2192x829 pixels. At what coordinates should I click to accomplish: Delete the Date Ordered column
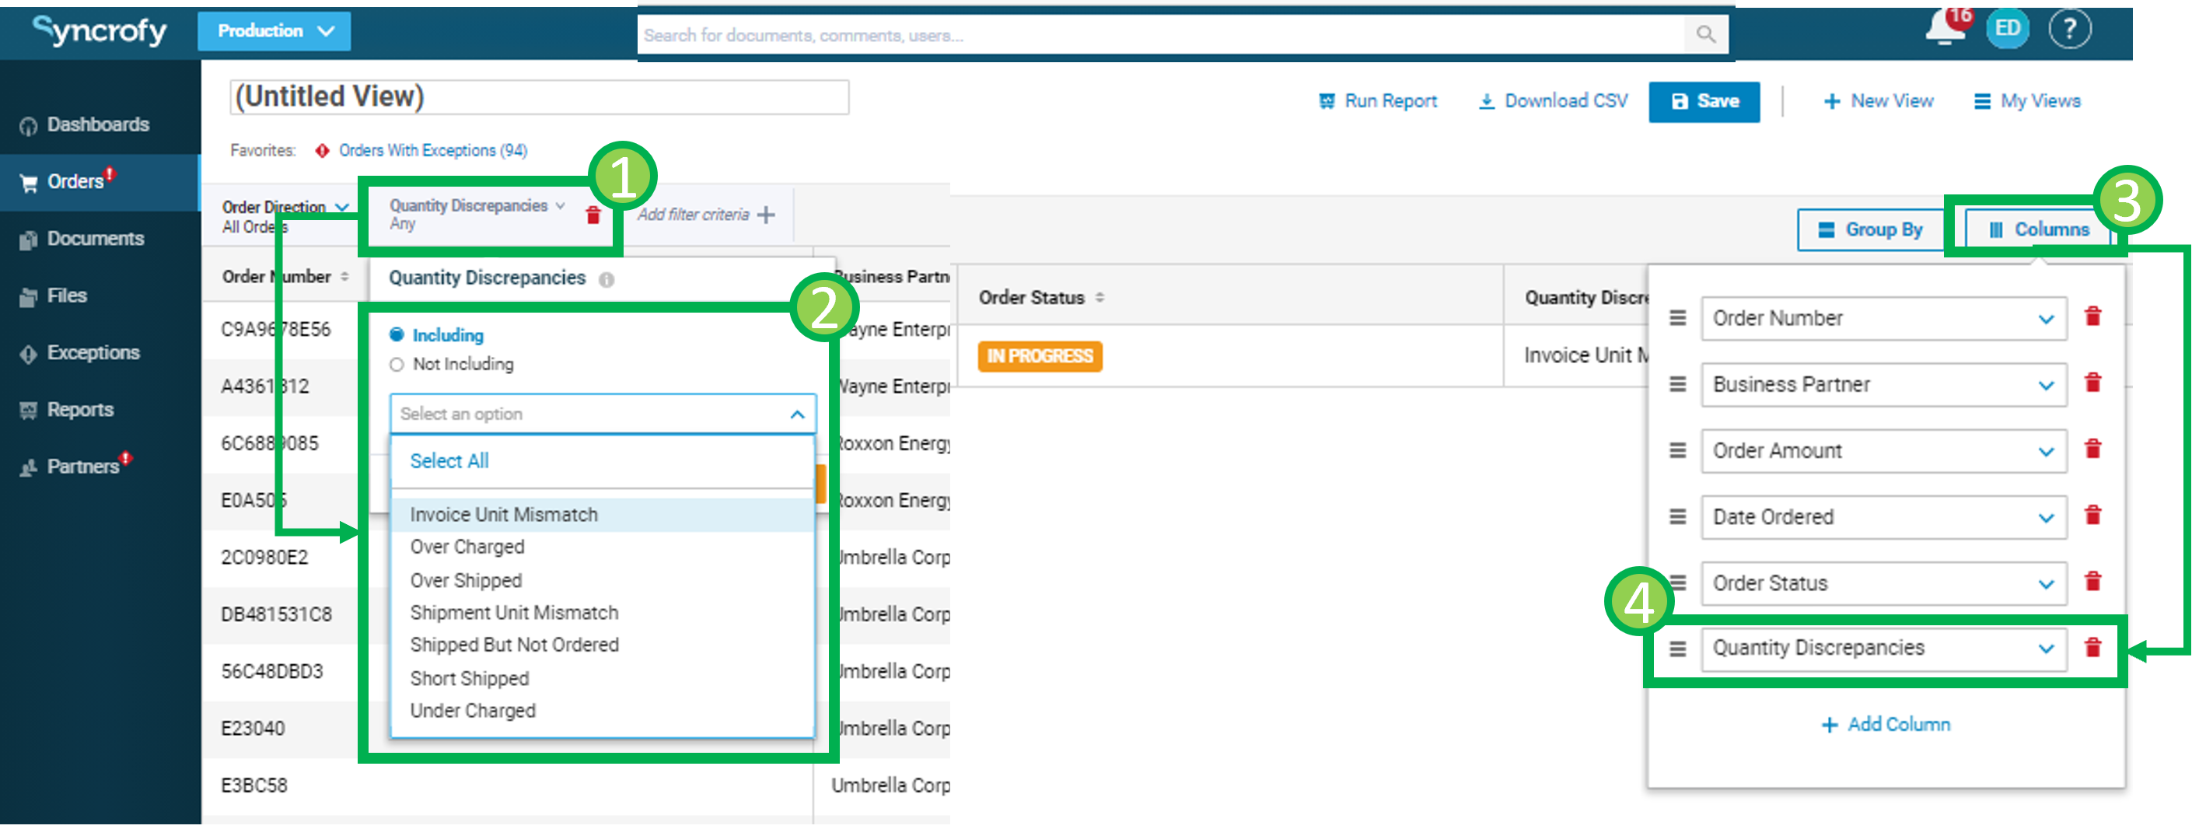click(x=2092, y=516)
